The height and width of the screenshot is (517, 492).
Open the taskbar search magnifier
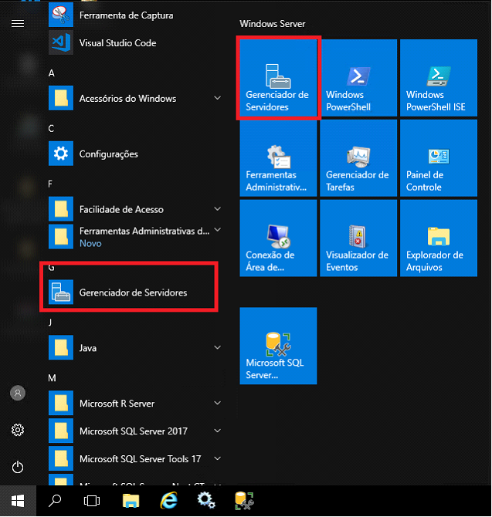click(x=55, y=501)
